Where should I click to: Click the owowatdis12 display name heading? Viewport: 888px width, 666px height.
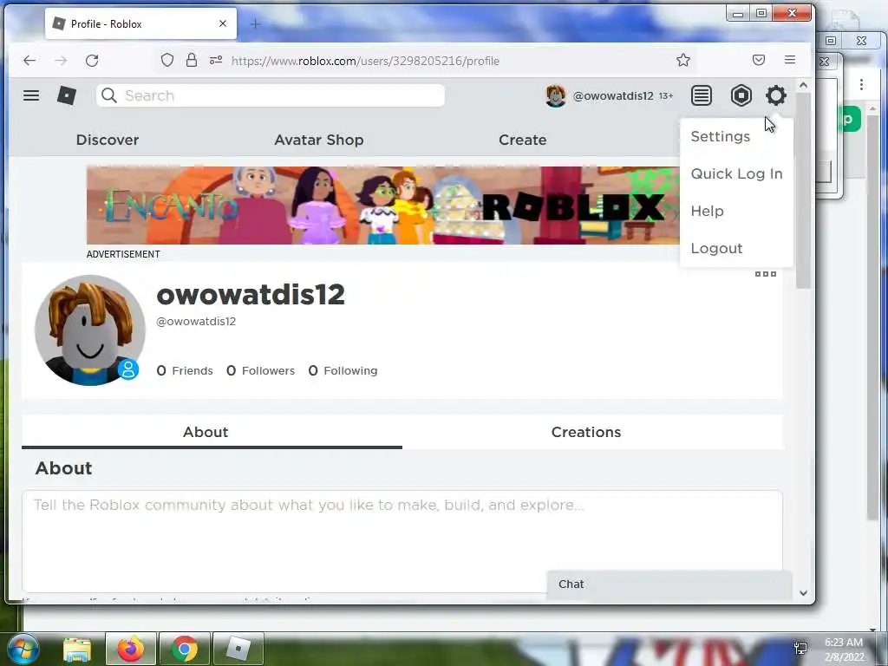point(251,295)
